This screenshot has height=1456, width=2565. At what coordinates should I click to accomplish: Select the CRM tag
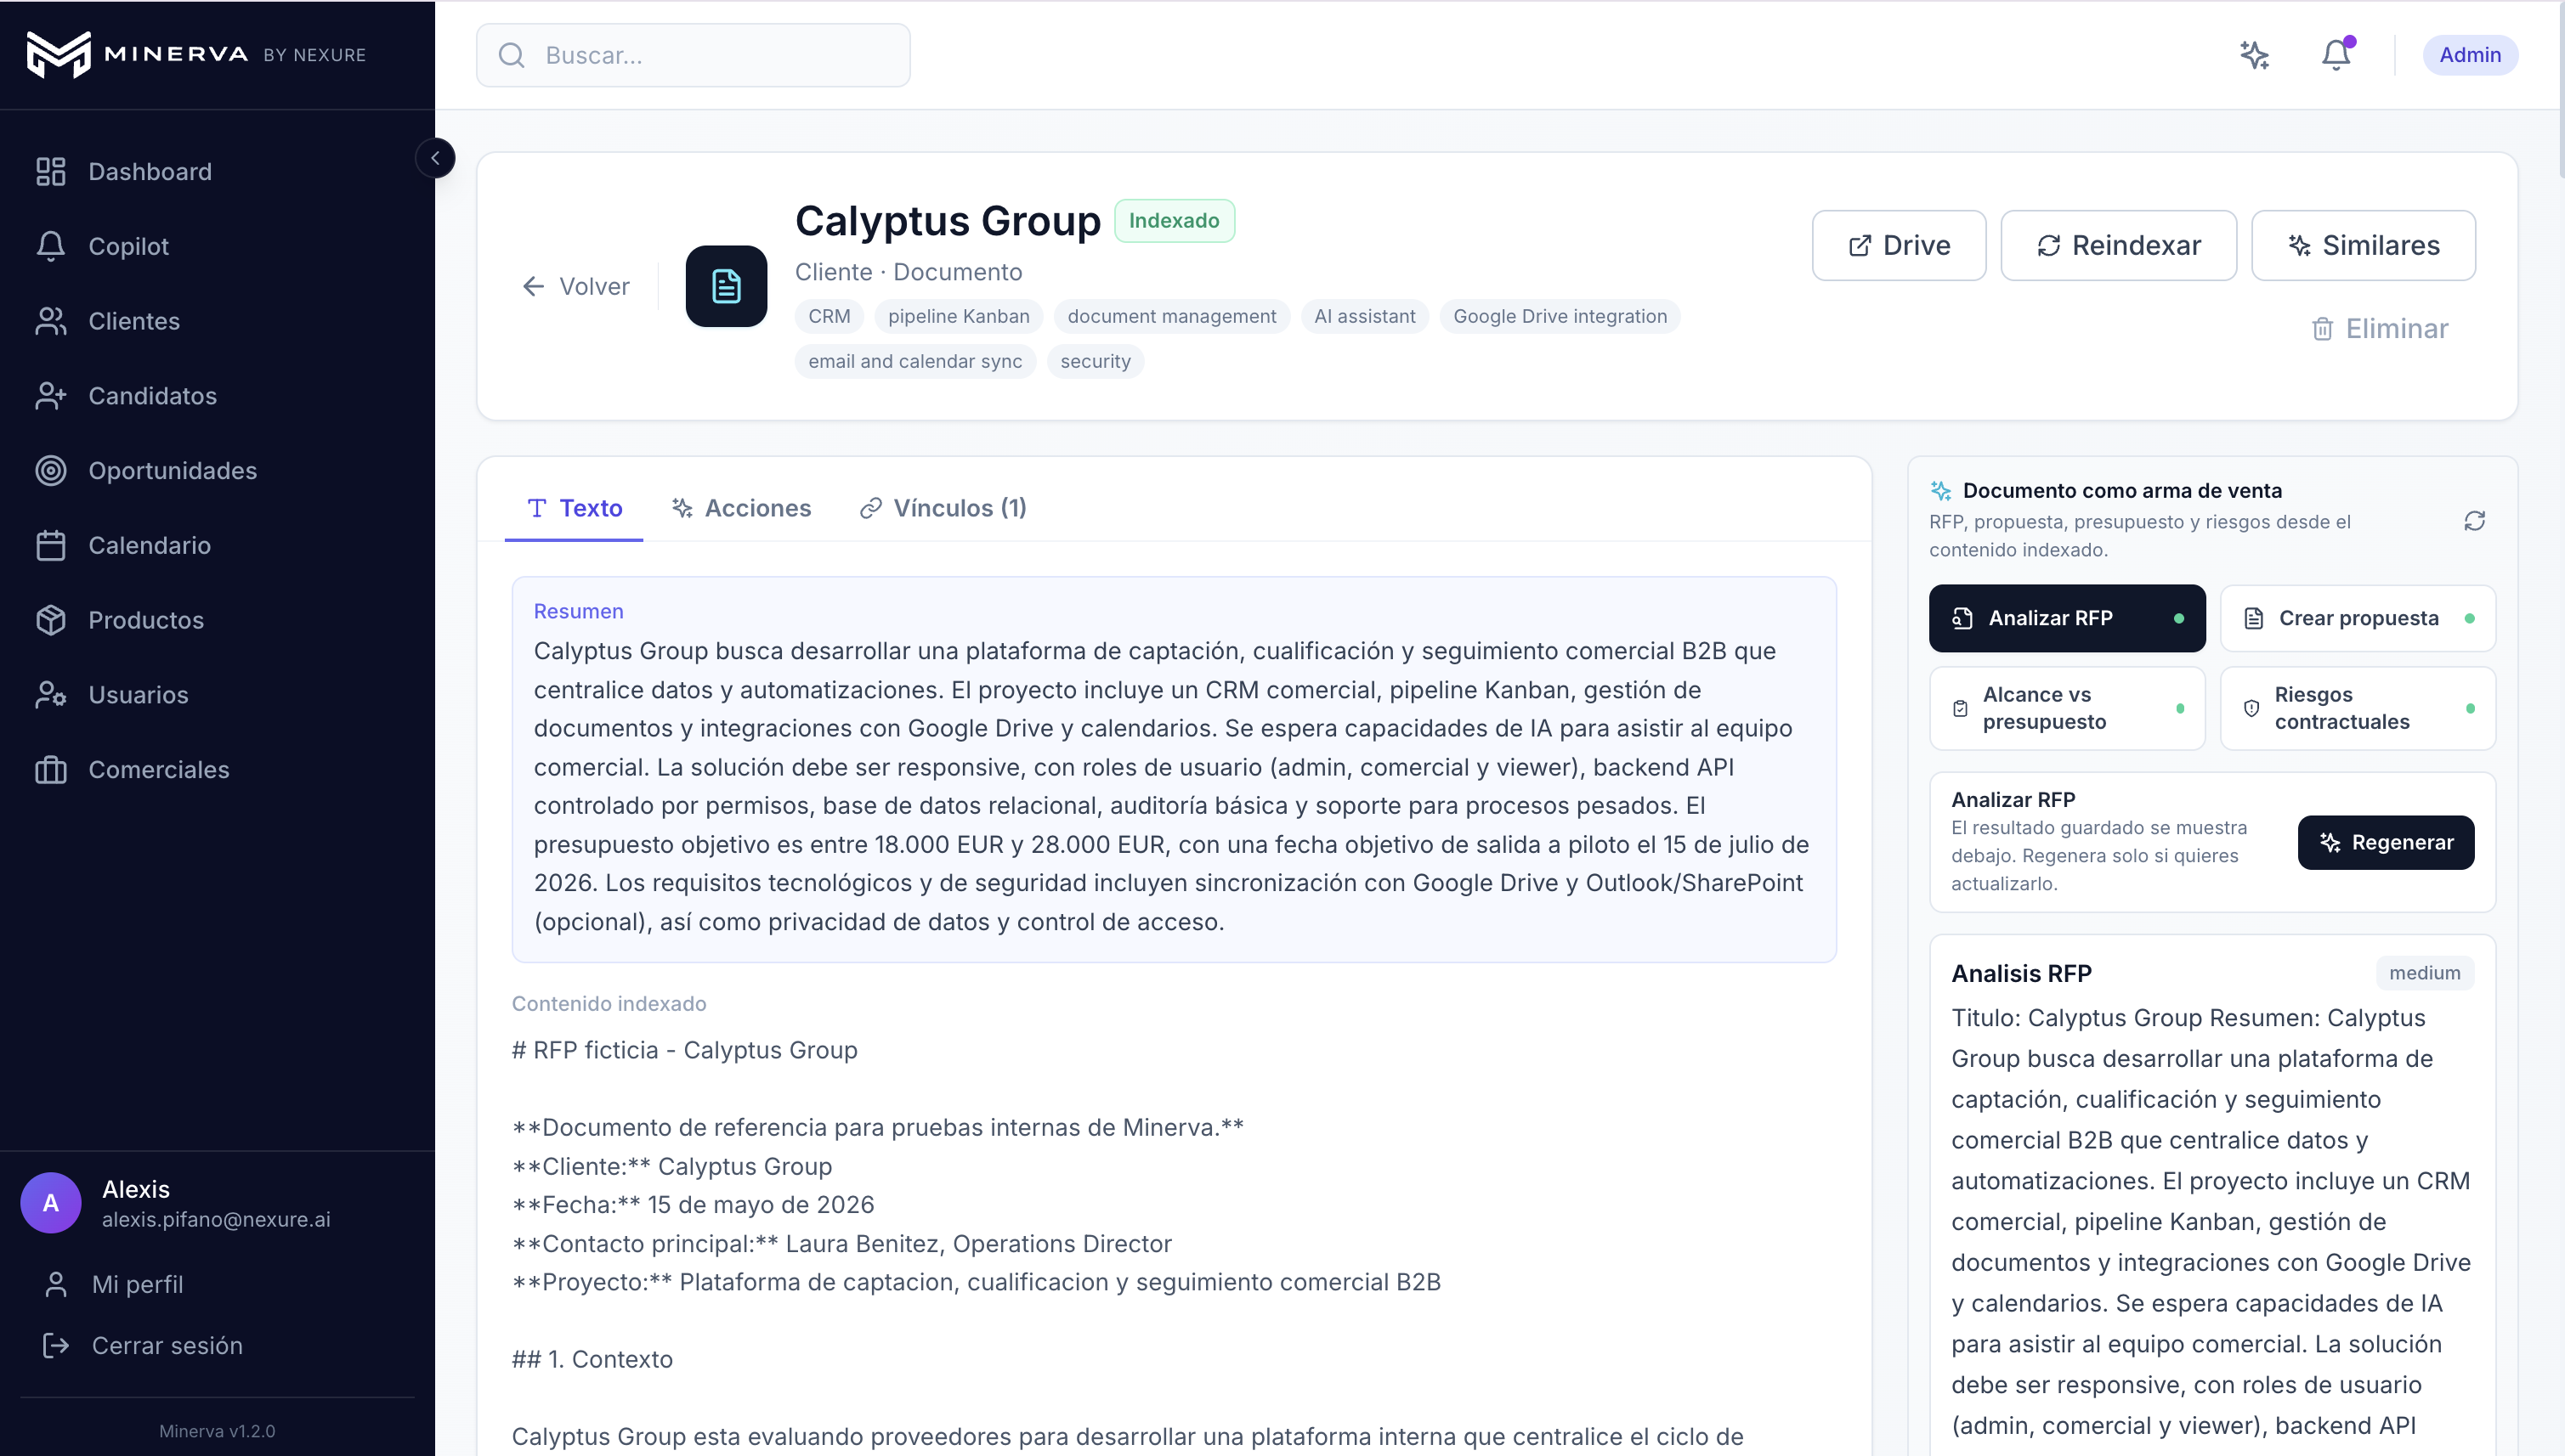click(830, 317)
